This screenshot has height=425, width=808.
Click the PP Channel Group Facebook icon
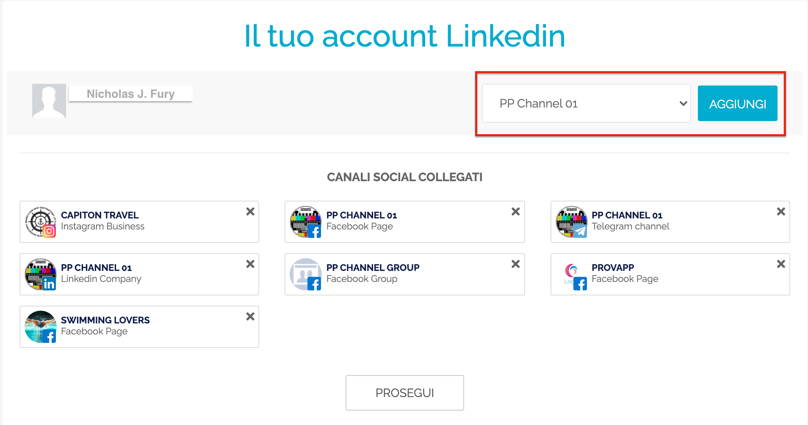(306, 274)
